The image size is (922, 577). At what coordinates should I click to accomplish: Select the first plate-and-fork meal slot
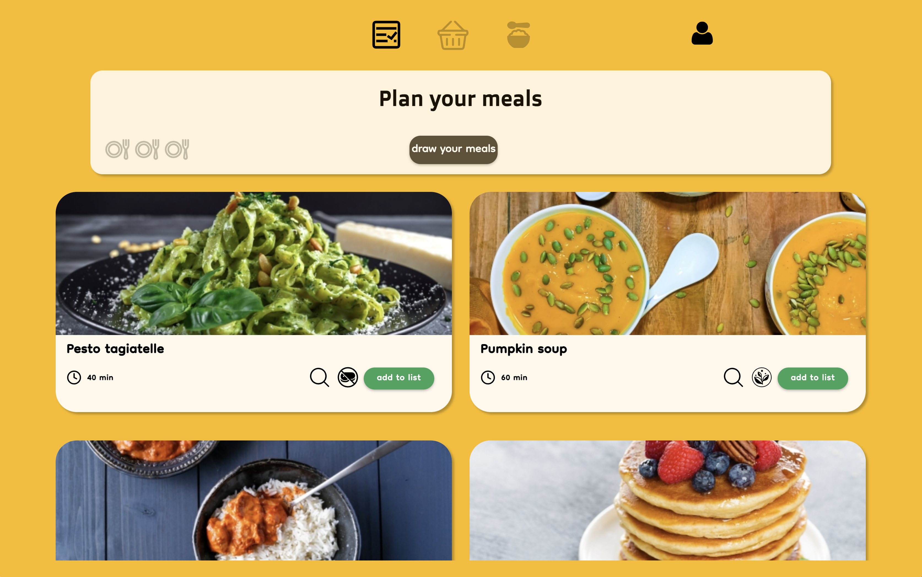coord(118,149)
